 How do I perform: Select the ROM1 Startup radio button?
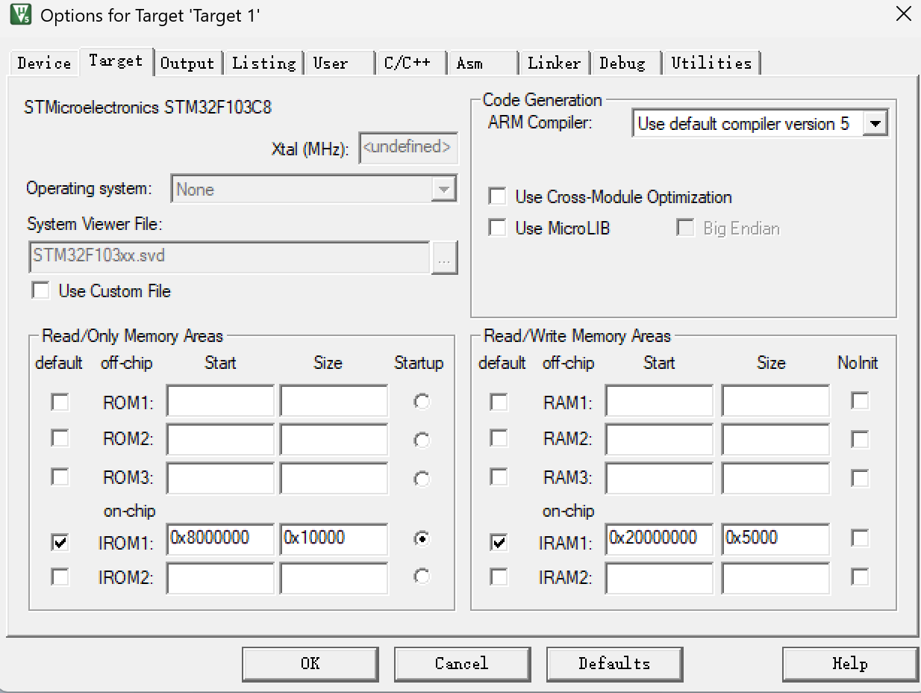tap(422, 402)
